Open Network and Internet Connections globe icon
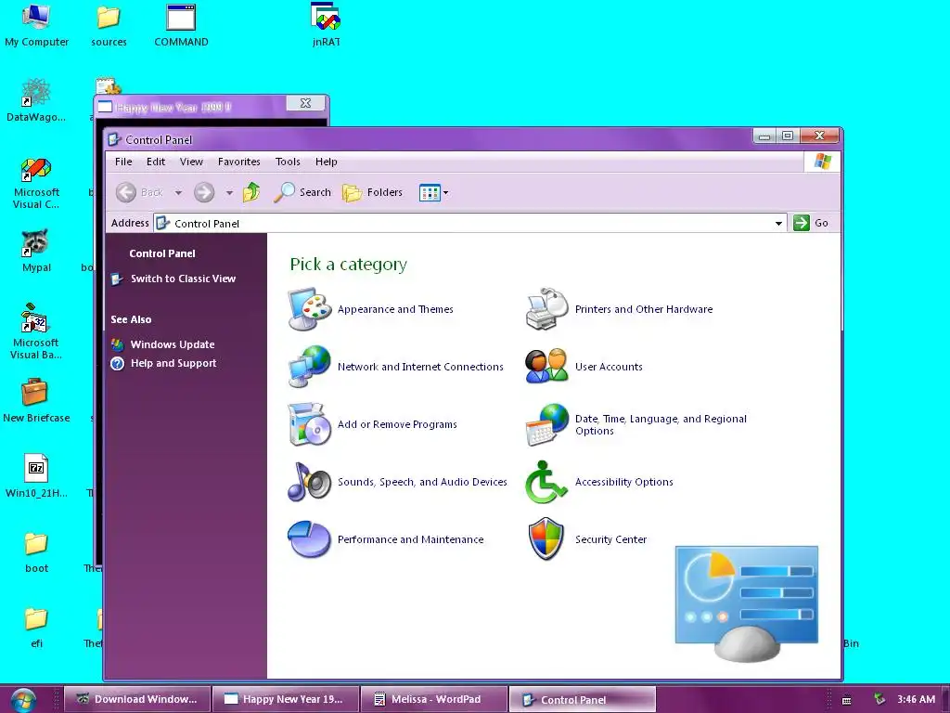950x713 pixels. [310, 366]
